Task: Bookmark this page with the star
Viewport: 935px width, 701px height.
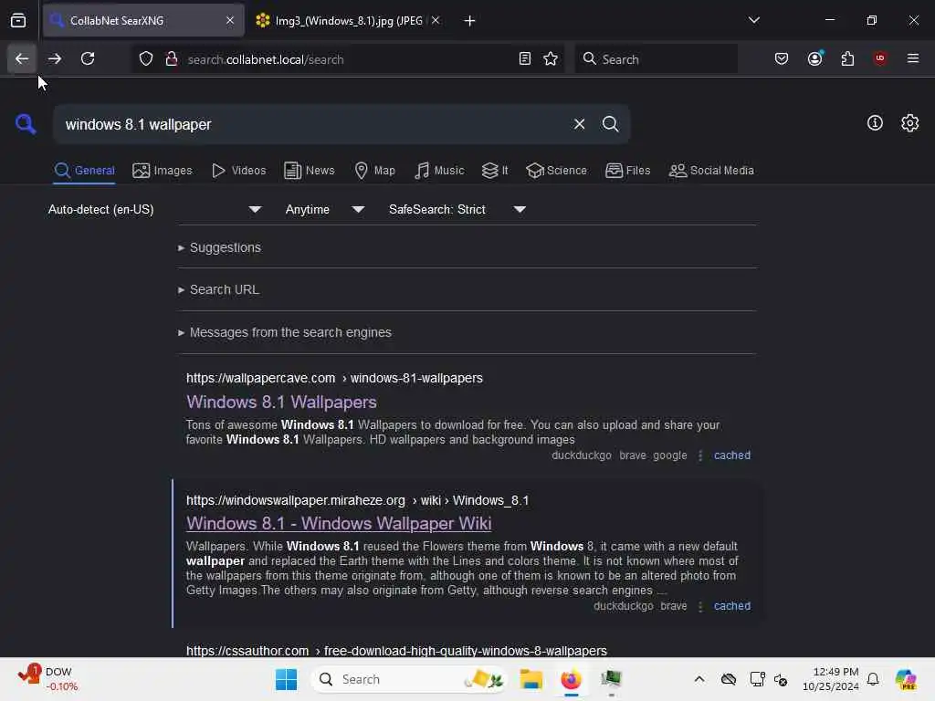Action: click(x=551, y=59)
